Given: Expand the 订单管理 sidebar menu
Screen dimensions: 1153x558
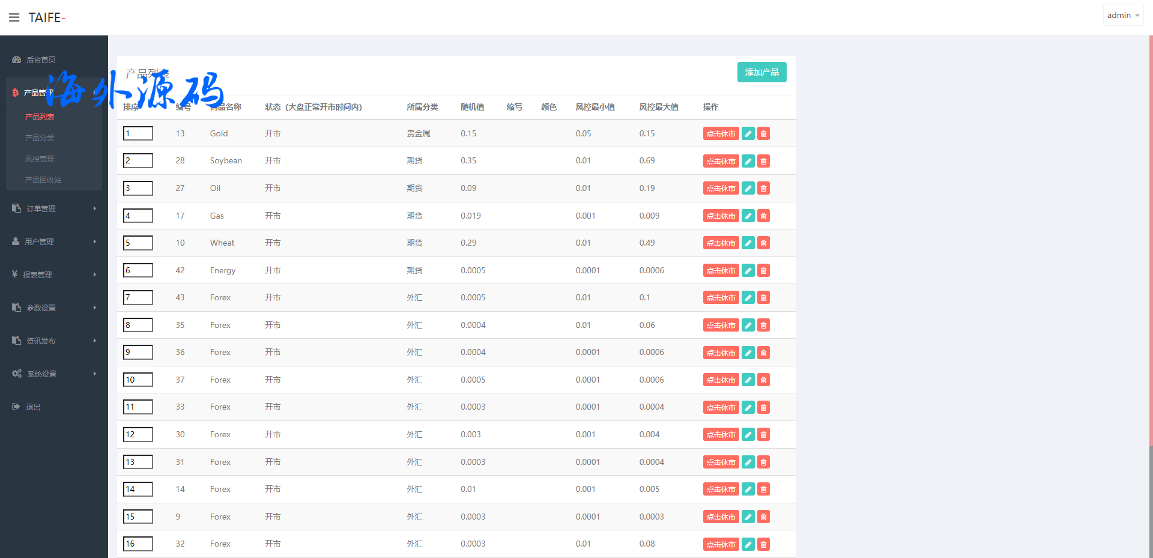Looking at the screenshot, I should point(53,208).
